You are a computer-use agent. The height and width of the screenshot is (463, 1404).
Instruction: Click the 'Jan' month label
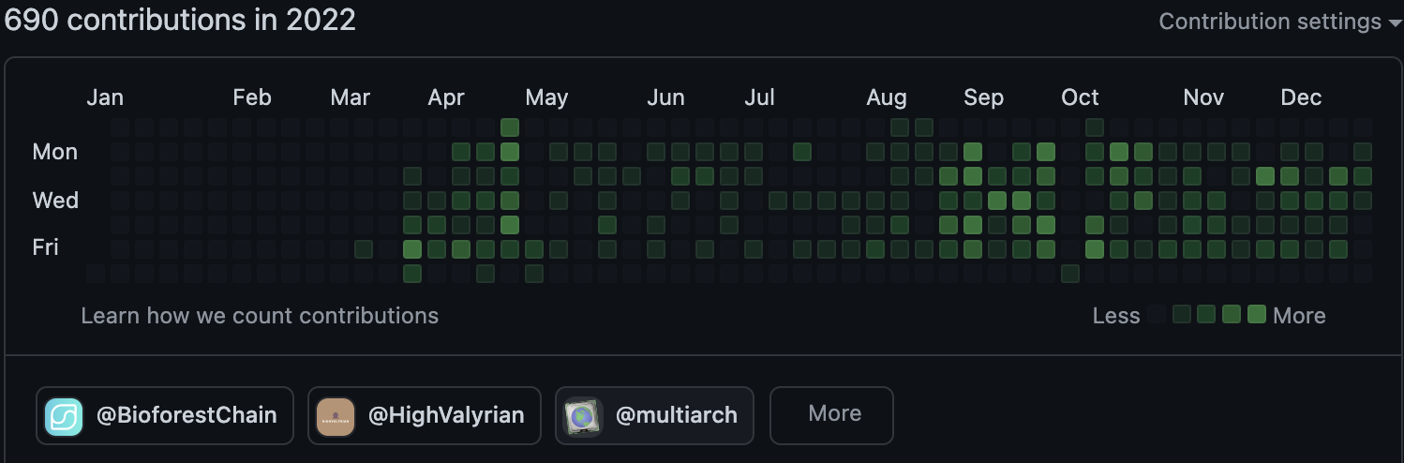[x=105, y=97]
